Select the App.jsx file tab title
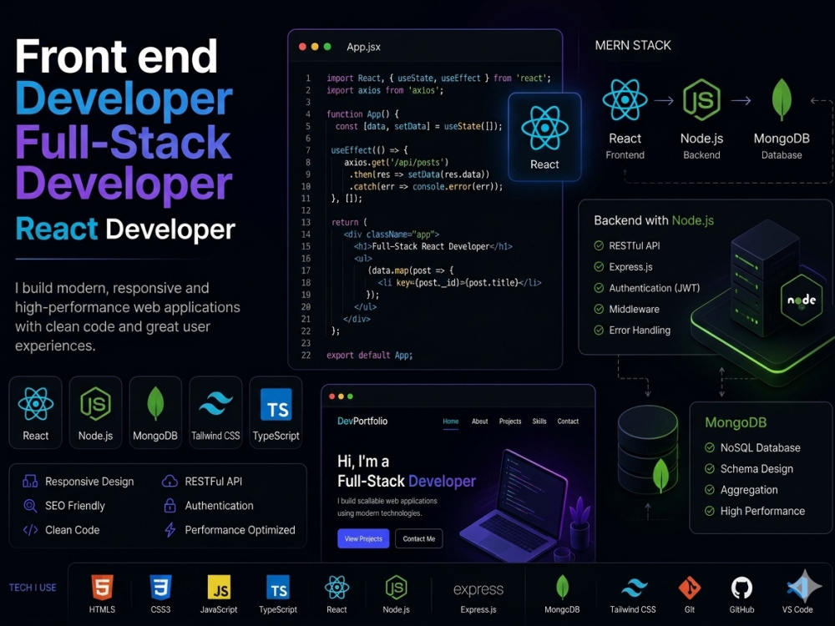Screen dimensions: 835x626 click(364, 47)
